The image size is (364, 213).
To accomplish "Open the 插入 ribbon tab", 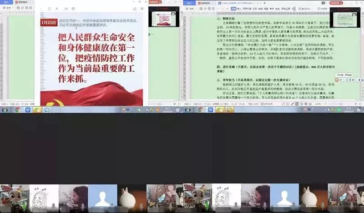I will (239, 9).
